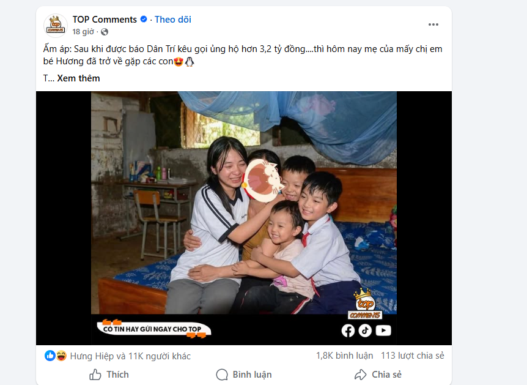Click the YouTube icon in image banner
Viewport: 527px width, 385px height.
[383, 331]
